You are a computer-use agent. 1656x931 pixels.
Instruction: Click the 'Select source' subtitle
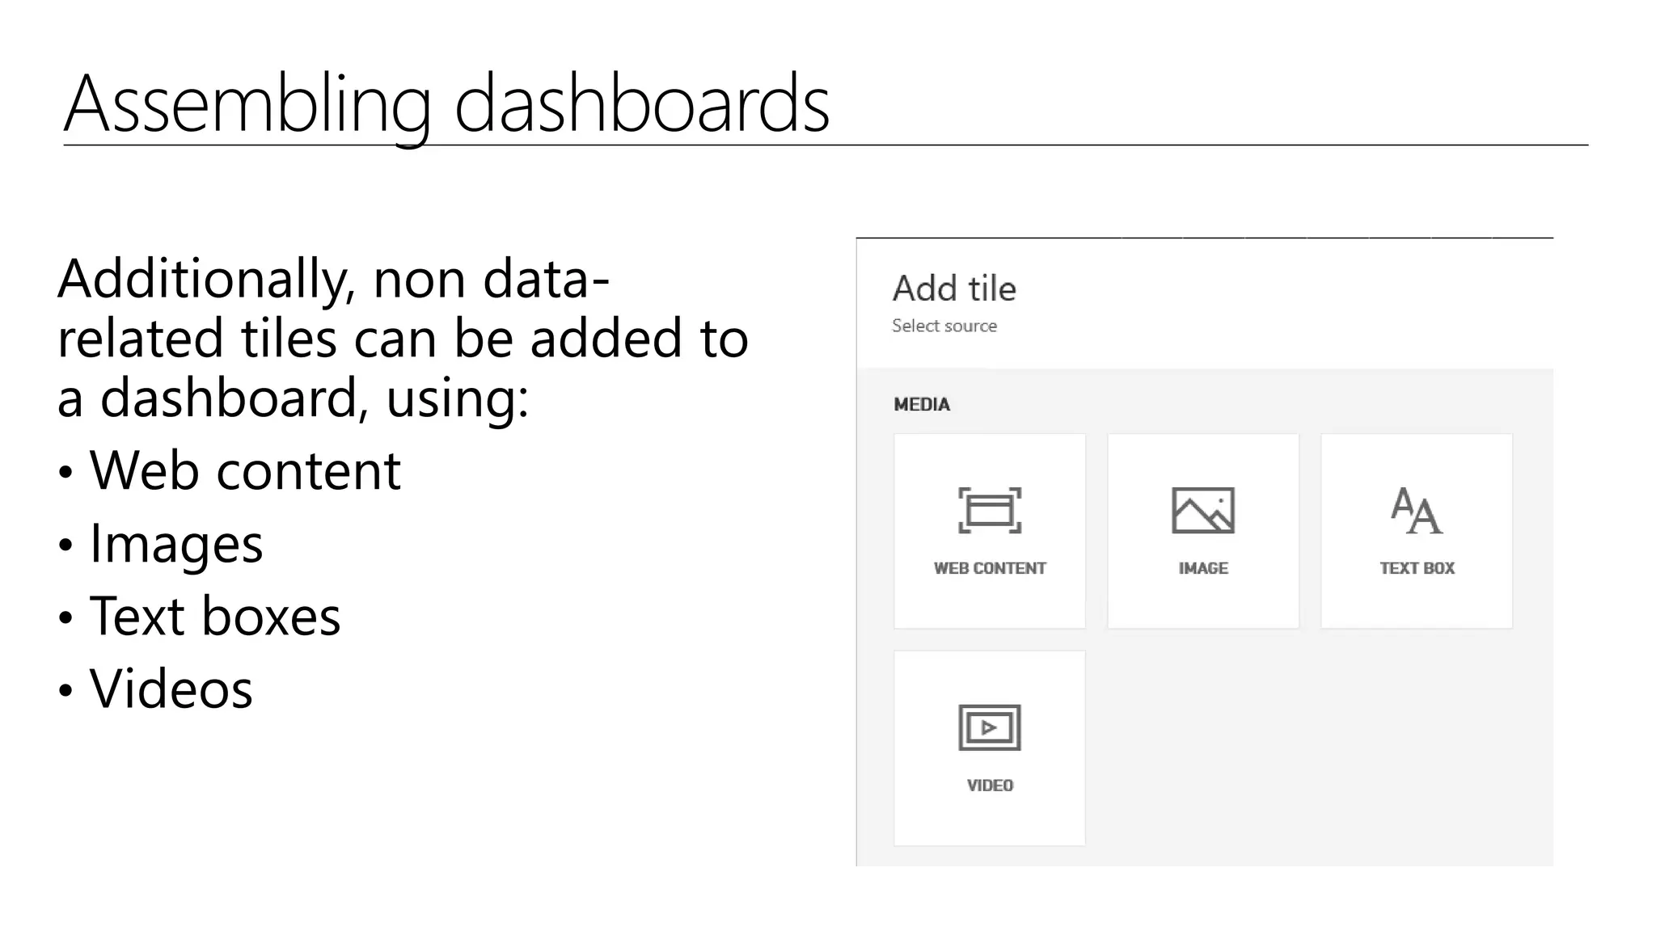[x=944, y=326]
